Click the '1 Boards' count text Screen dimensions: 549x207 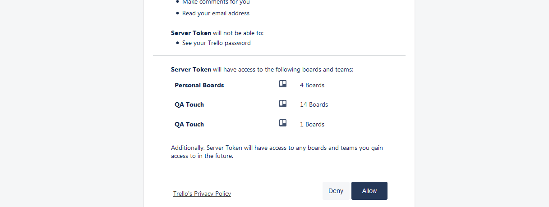pyautogui.click(x=312, y=124)
